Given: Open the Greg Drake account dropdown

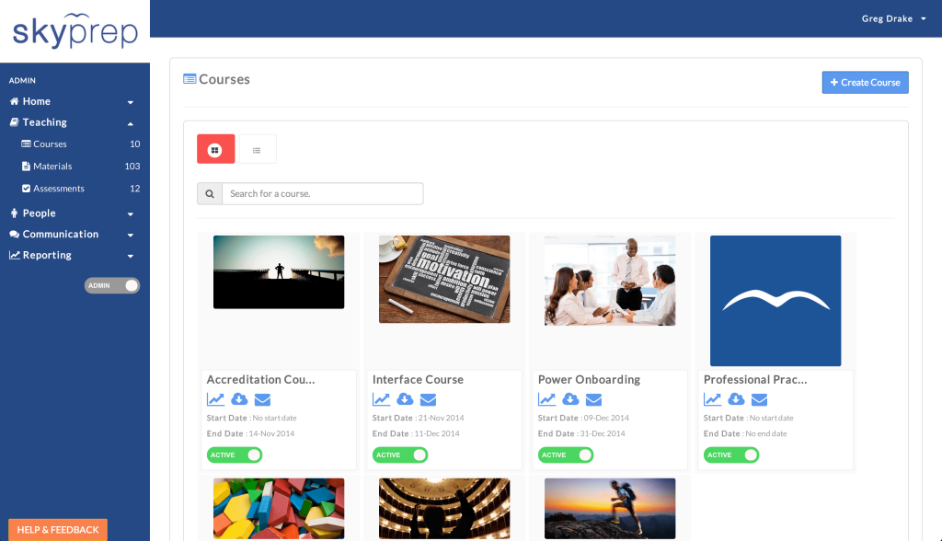Looking at the screenshot, I should (893, 18).
